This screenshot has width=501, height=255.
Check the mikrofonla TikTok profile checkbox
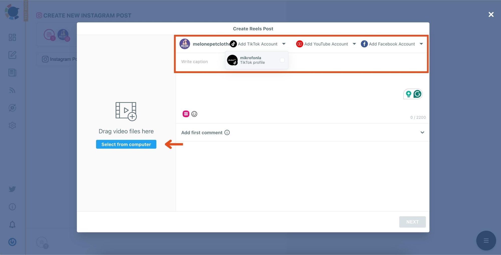click(x=282, y=60)
